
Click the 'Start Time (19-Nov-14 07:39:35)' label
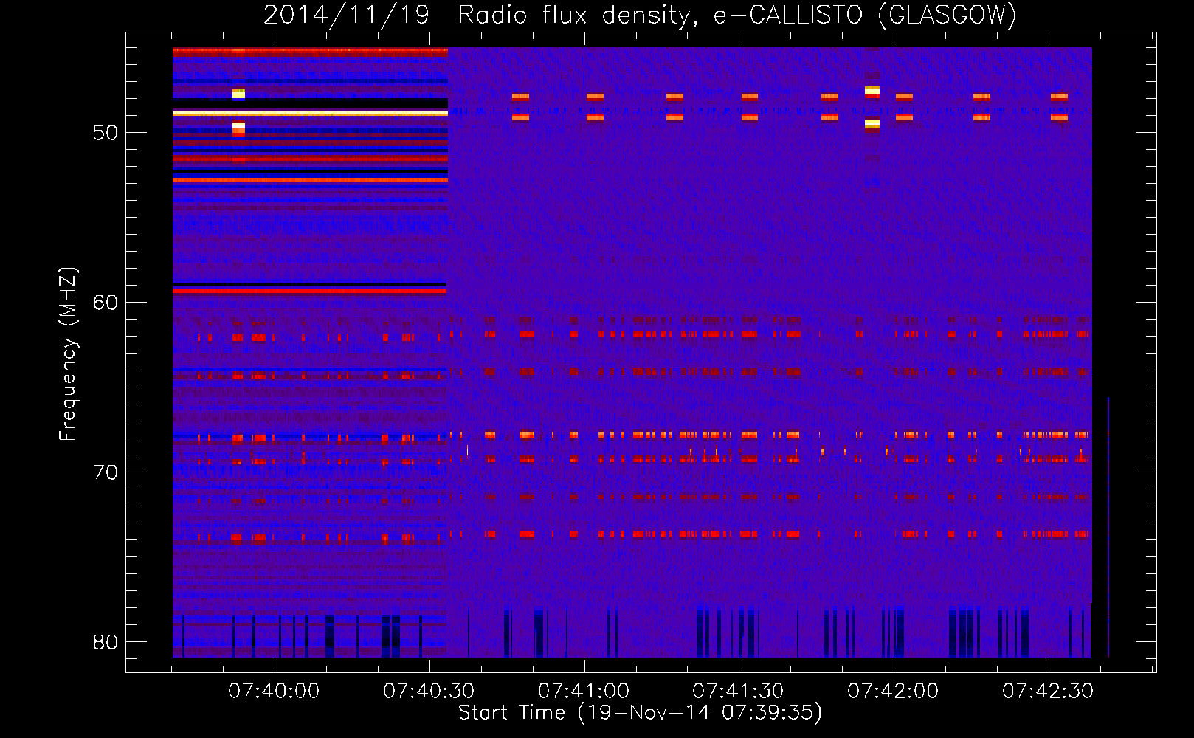(x=640, y=713)
